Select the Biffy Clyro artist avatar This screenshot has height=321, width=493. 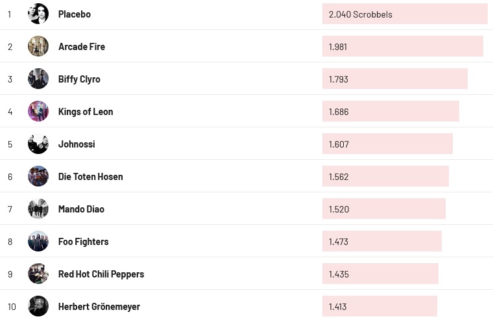[38, 79]
